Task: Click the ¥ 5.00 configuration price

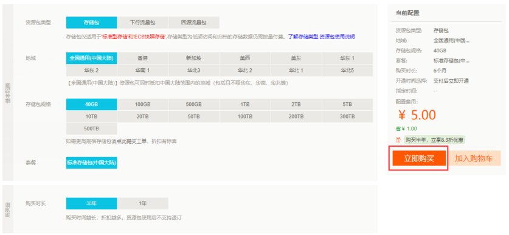Action: [x=417, y=115]
